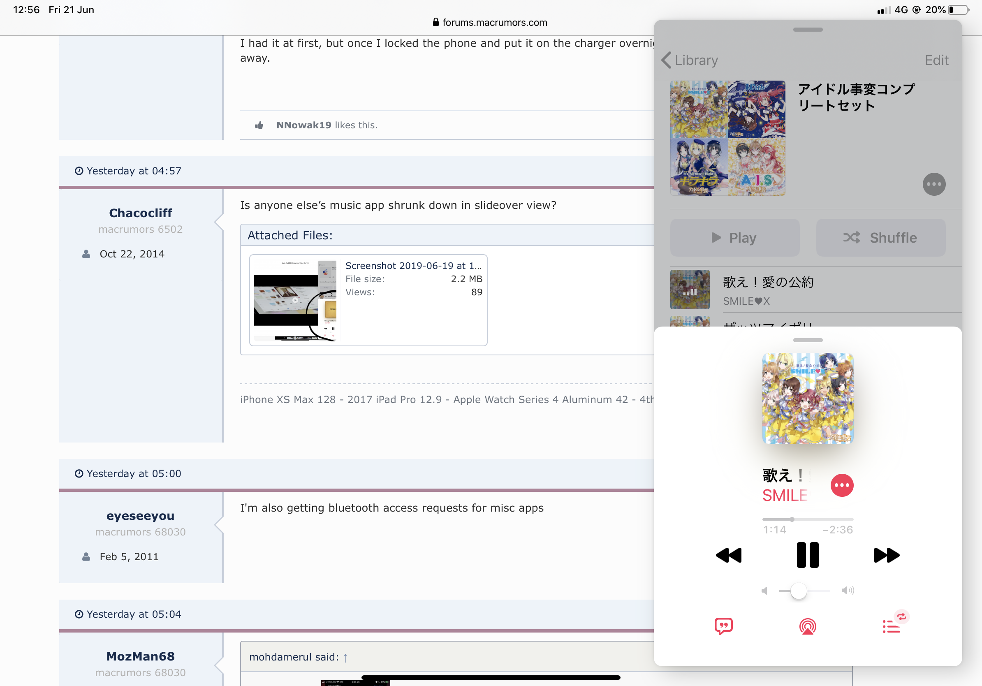This screenshot has height=686, width=982.
Task: Adjust the volume slider knob
Action: point(798,591)
